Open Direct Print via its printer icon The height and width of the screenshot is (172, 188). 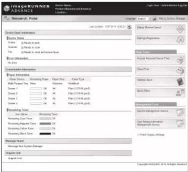(x=180, y=71)
